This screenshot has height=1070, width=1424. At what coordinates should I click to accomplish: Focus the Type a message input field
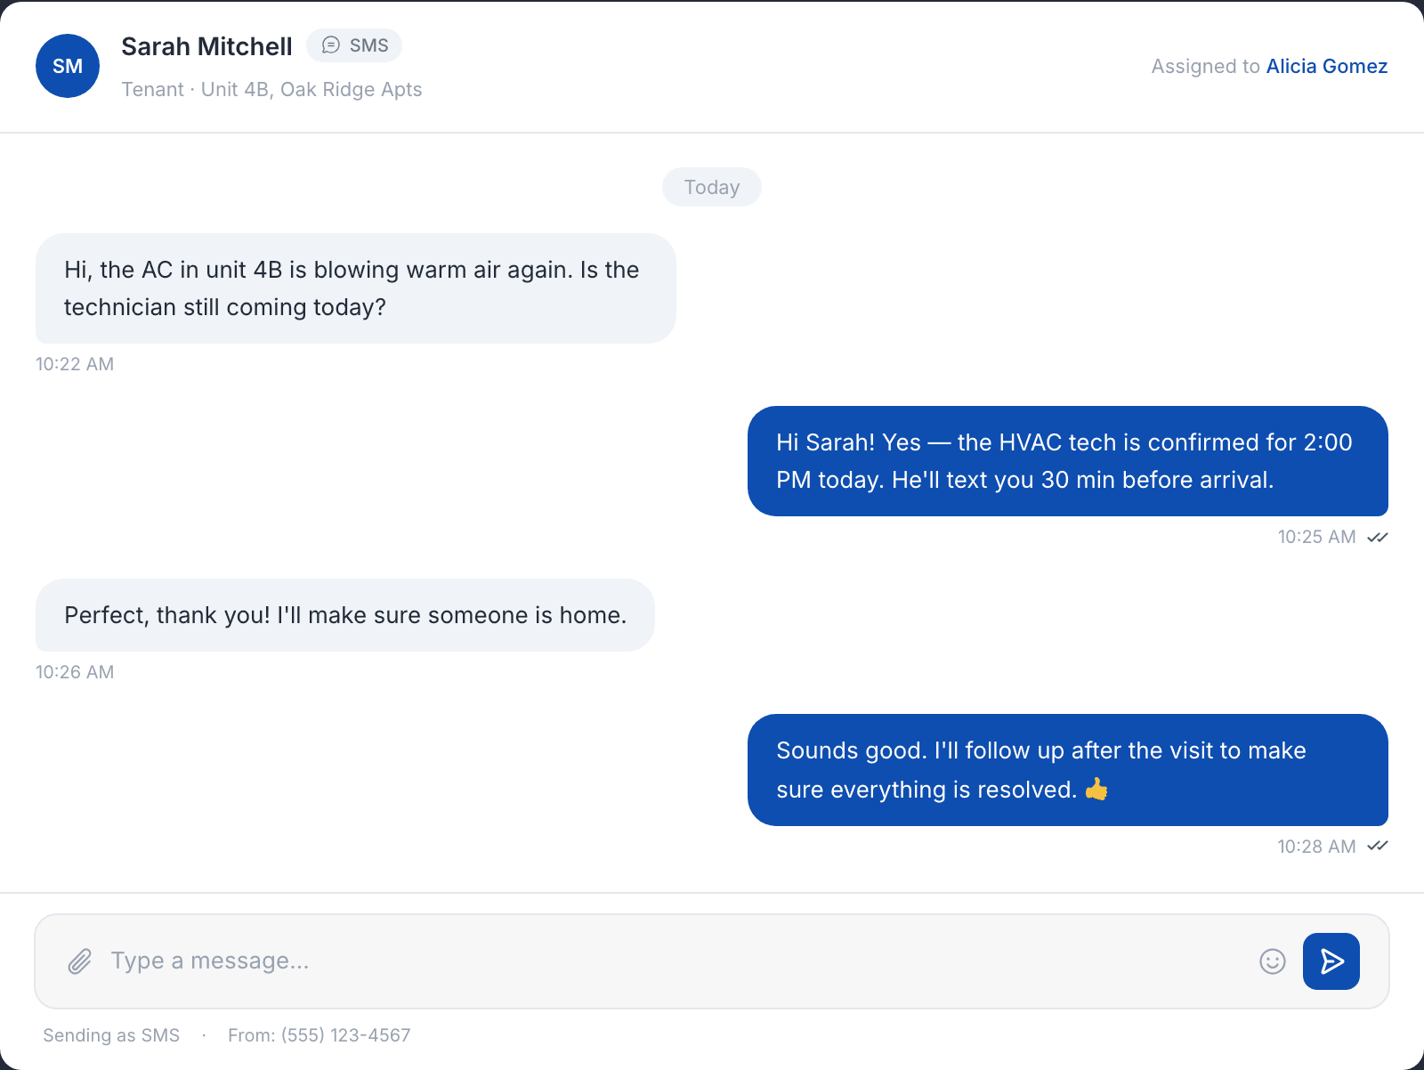click(x=676, y=961)
